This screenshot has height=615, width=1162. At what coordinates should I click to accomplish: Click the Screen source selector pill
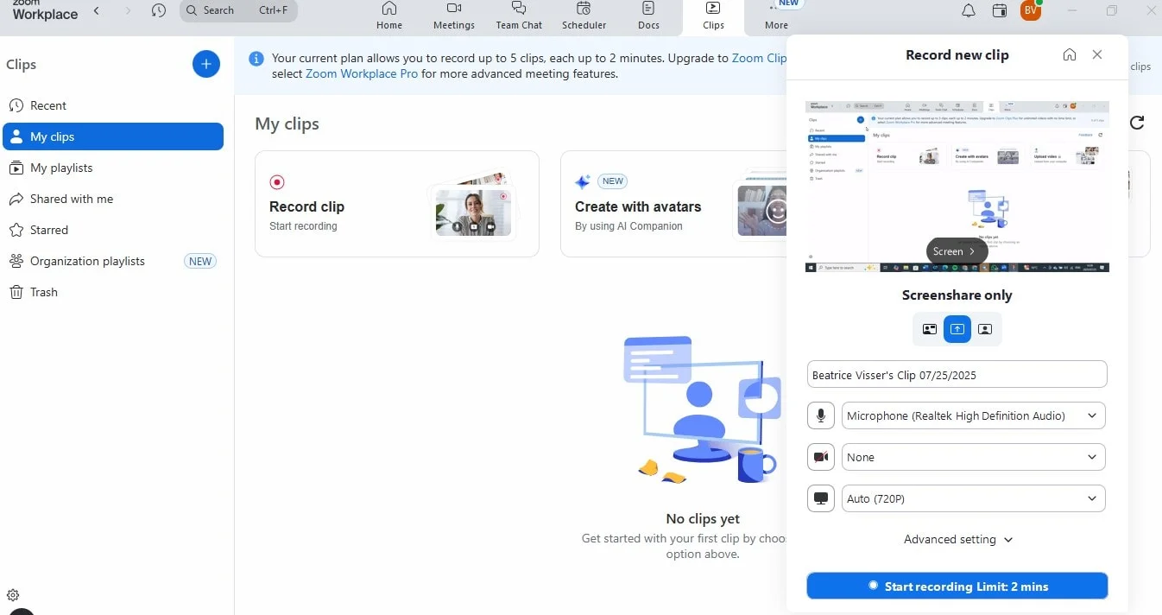click(957, 251)
